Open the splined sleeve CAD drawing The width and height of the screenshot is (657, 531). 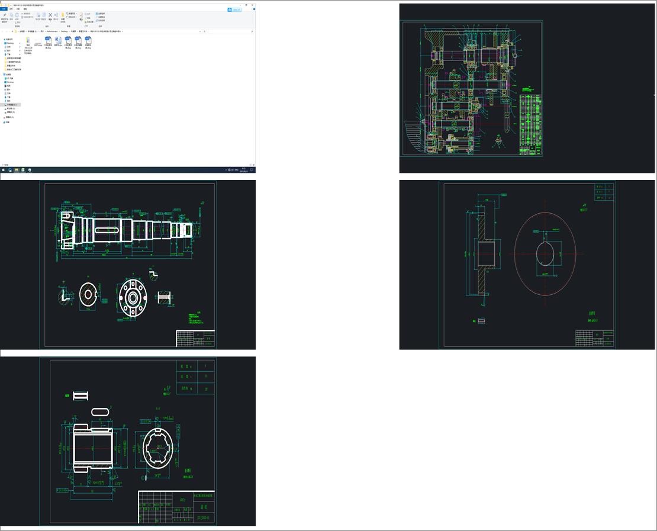pos(128,442)
